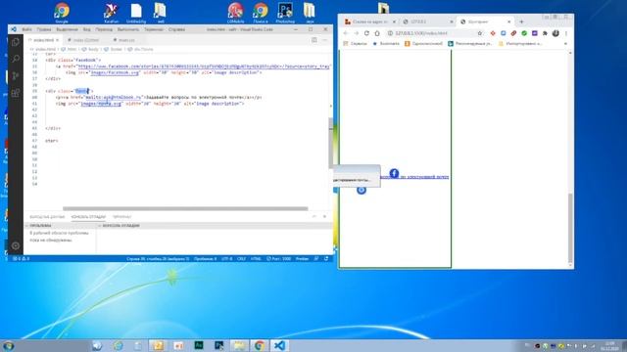Switch to the 127.0.0.1 Chrome tab
The width and height of the screenshot is (627, 352).
[427, 22]
